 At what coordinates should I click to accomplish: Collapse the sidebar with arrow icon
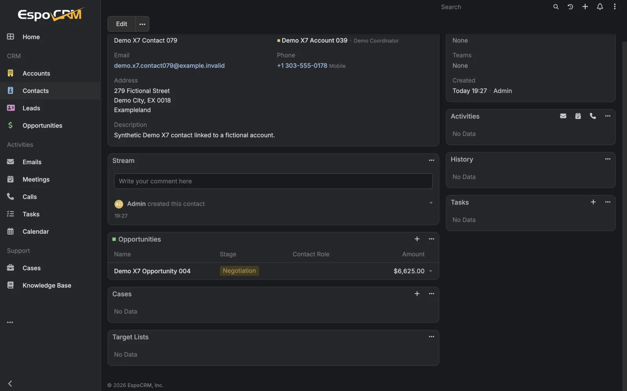(x=10, y=384)
